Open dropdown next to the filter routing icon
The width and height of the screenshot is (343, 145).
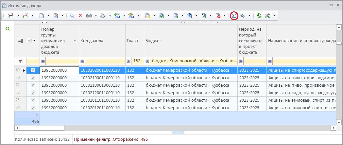coord(18,16)
